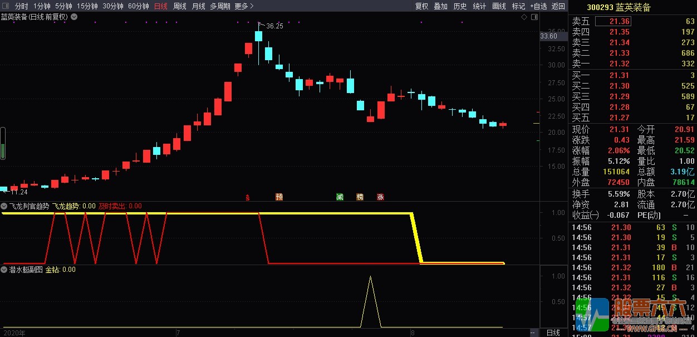This screenshot has width=697, height=337.
Task: Expand the 潜水艇副图 indicator dropdown
Action: pos(4,270)
